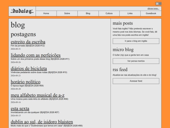The image size is (170, 128).
Task: Click subtitle 'Muito mais do que o Dublinenses...'
Action: coord(47,126)
